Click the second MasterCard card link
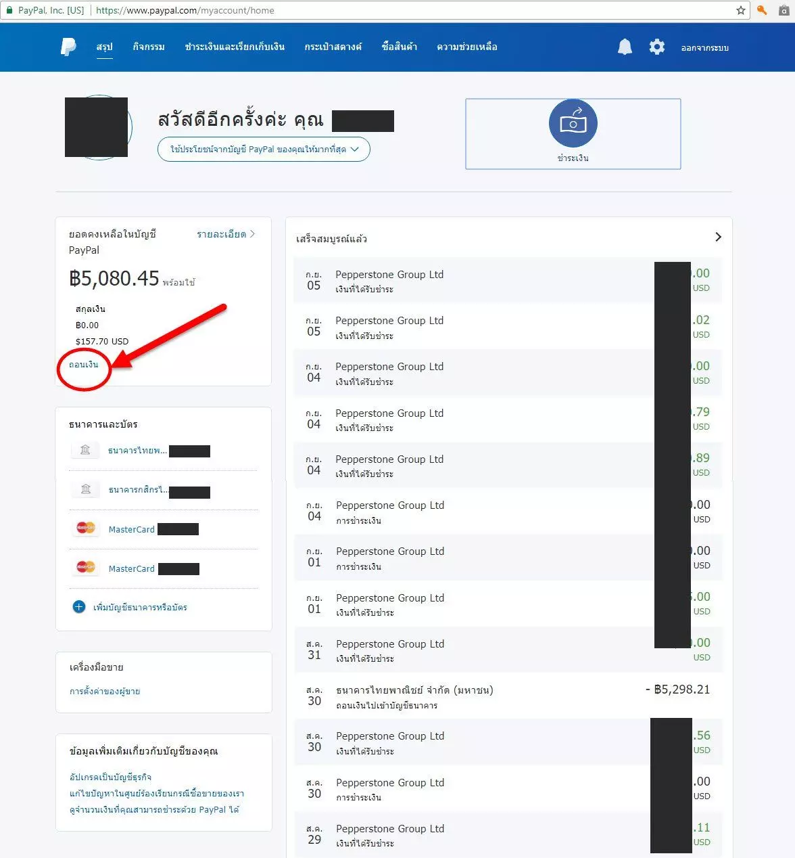Viewport: 795px width, 858px height. click(132, 568)
